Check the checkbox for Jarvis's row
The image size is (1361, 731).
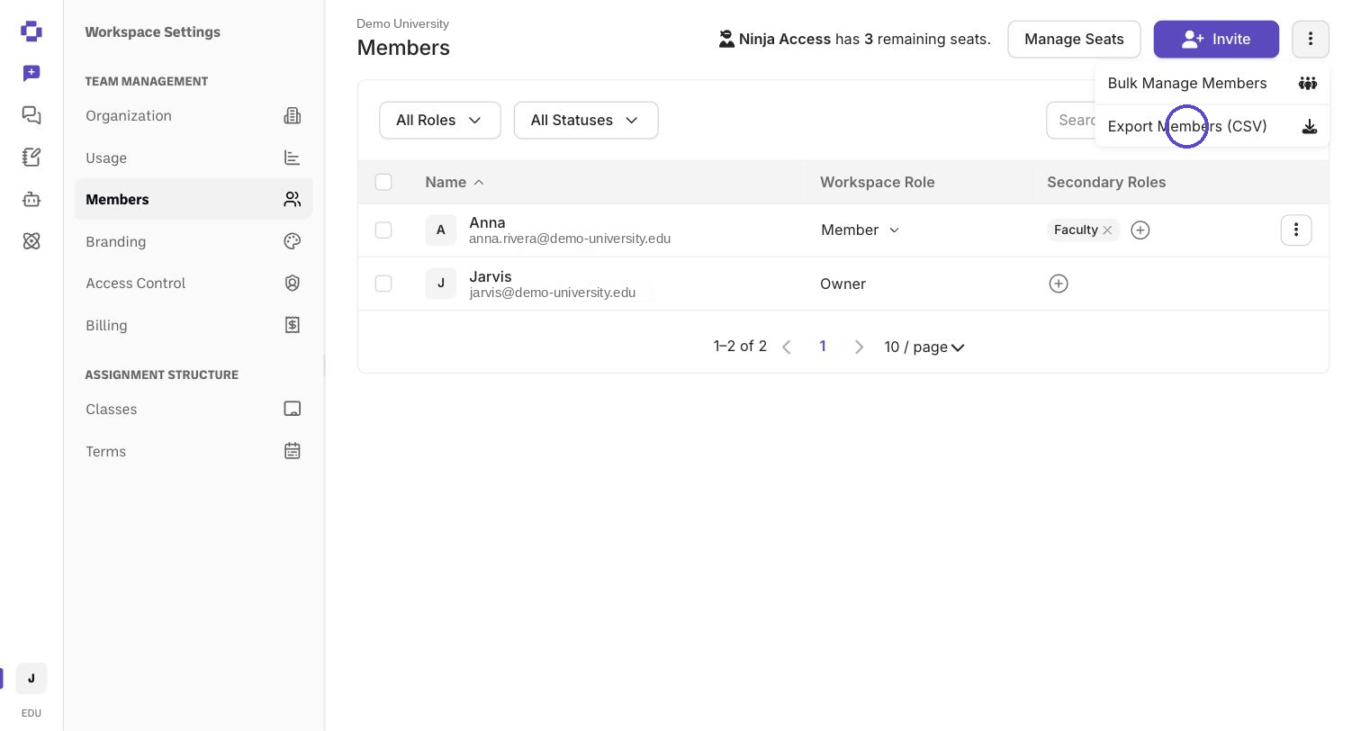point(383,284)
